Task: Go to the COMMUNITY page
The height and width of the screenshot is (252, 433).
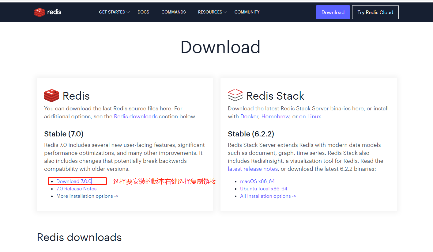Action: coord(247,12)
